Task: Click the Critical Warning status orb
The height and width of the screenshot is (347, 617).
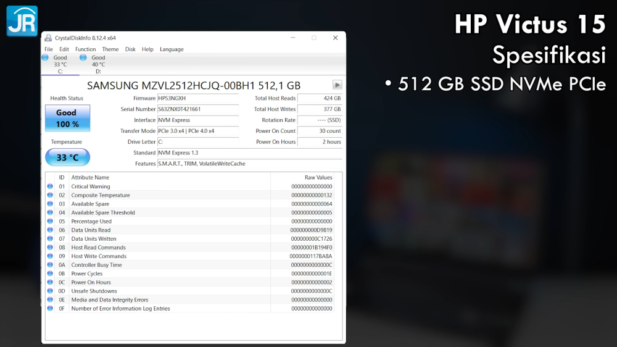Action: point(50,186)
